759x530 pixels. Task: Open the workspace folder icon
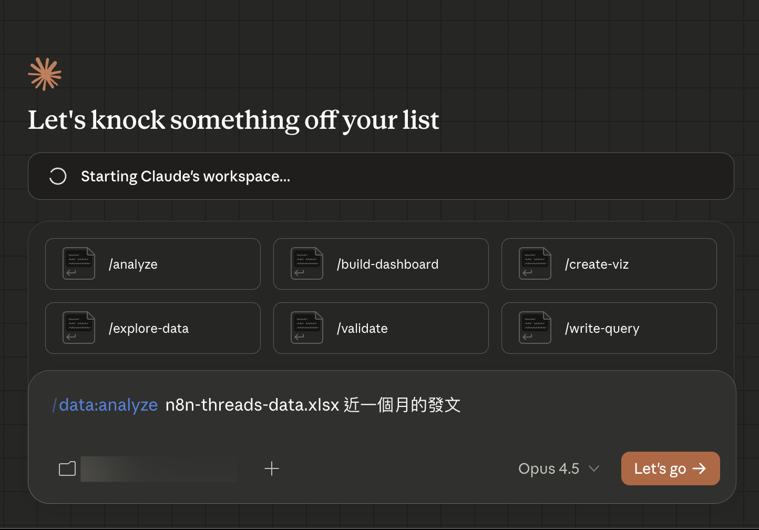click(x=67, y=468)
